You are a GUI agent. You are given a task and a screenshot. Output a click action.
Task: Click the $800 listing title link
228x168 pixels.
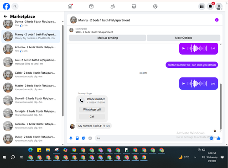(x=94, y=32)
